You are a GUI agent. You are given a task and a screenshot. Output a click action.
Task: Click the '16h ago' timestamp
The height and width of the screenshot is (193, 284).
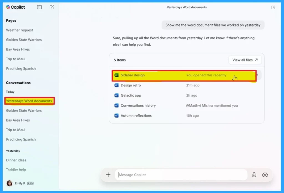click(192, 116)
